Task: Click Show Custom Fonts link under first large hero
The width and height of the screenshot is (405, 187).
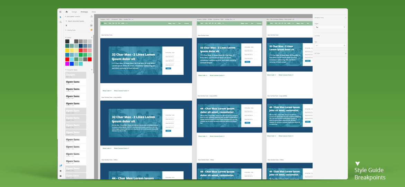Action: [x=121, y=91]
